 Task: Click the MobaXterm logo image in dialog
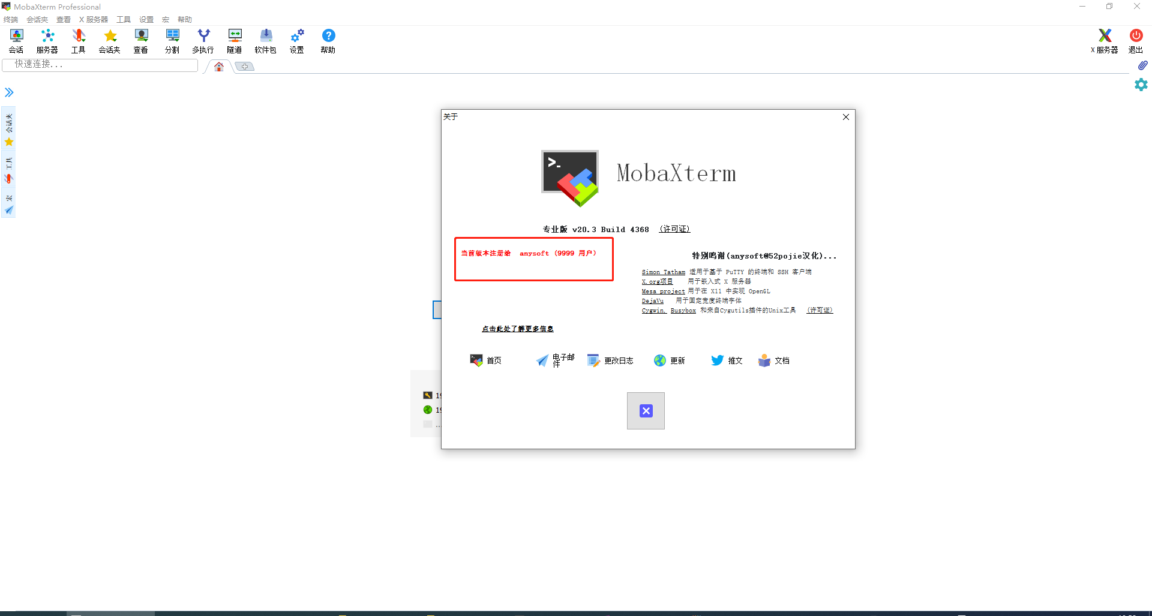coord(570,178)
